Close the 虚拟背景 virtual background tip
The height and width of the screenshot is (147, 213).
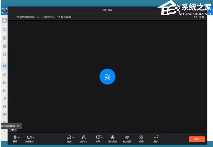coord(18,126)
